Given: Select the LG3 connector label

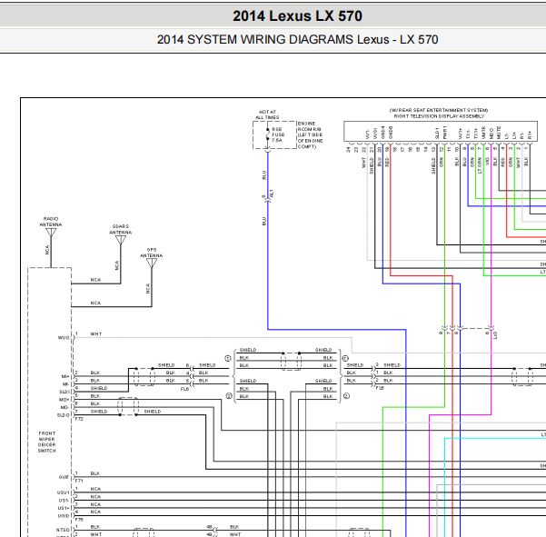Looking at the screenshot, I should (x=495, y=335).
